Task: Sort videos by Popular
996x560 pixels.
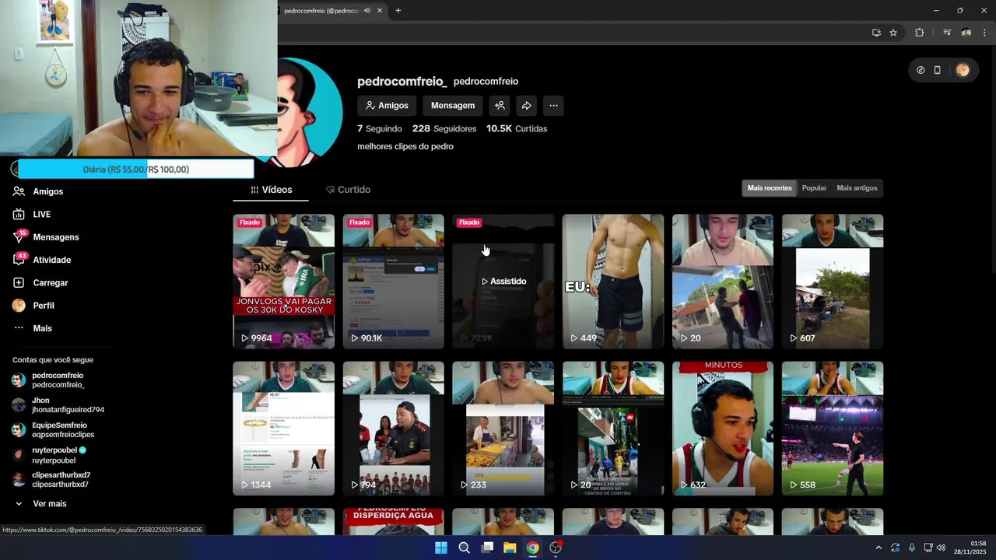Action: coord(814,188)
